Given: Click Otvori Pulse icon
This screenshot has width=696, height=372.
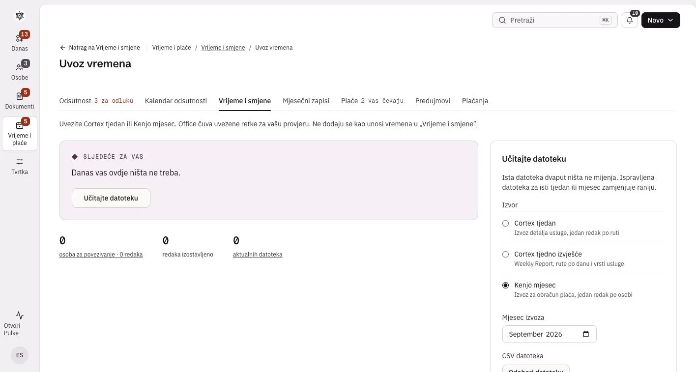Looking at the screenshot, I should 20,315.
